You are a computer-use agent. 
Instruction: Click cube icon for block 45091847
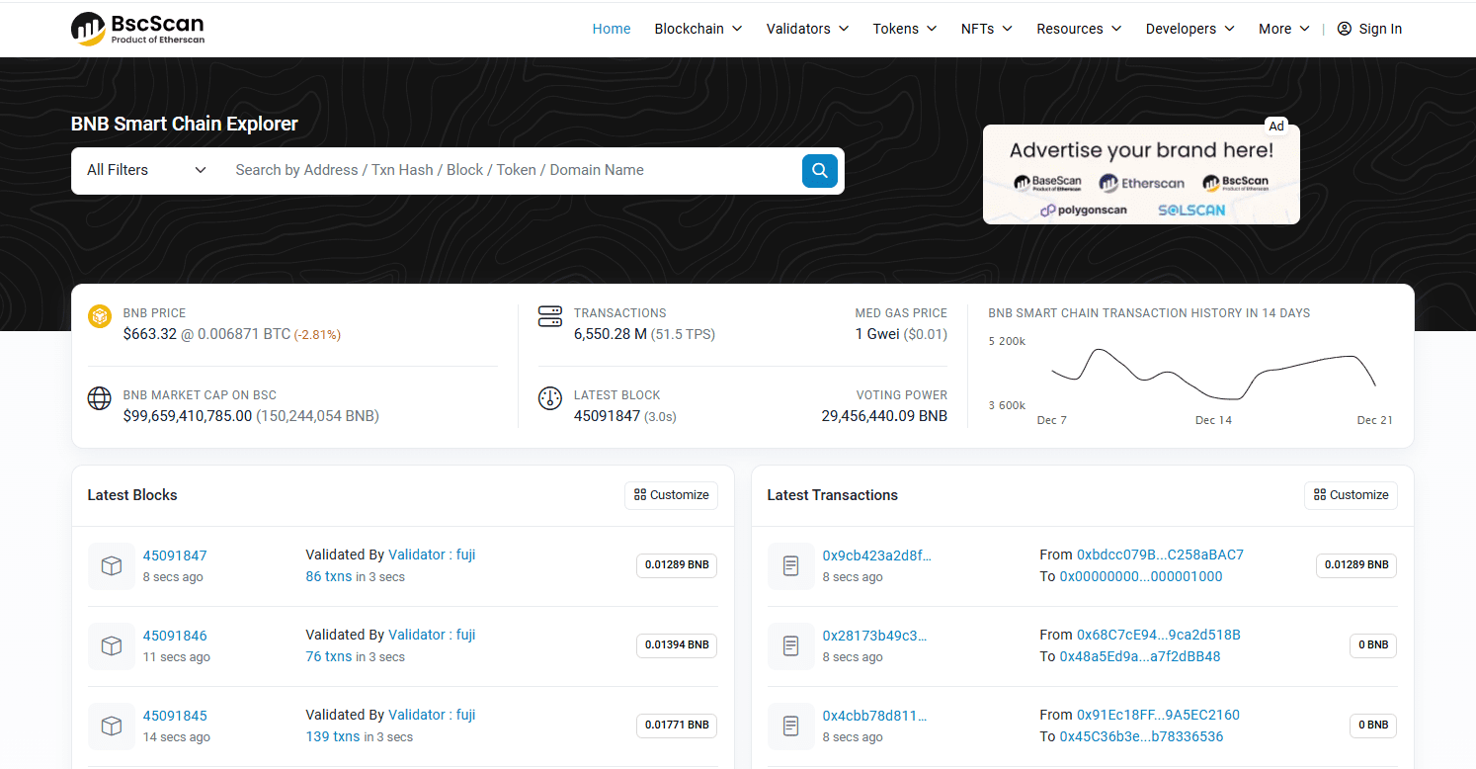tap(112, 566)
